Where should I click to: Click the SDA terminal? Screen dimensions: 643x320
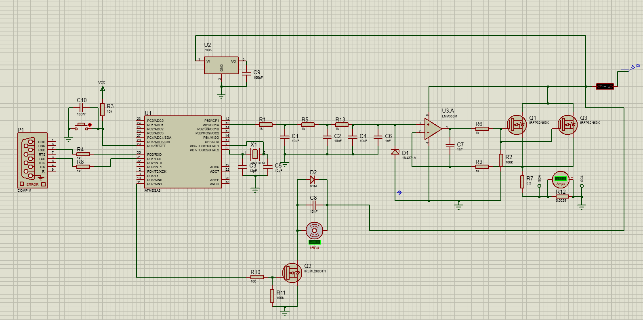539,186
